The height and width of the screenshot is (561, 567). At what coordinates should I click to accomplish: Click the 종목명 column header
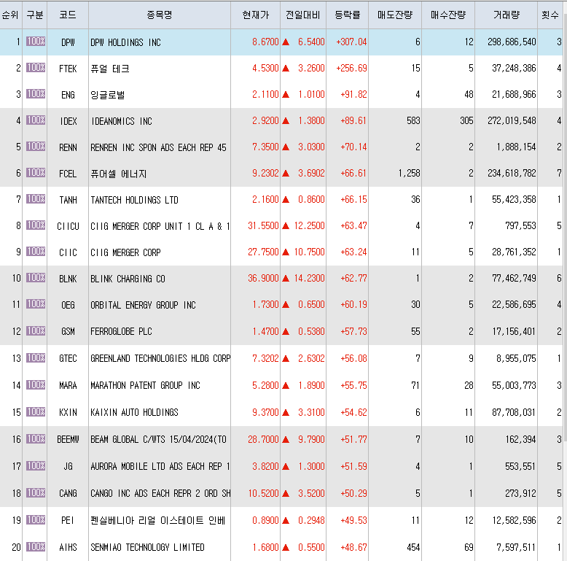(160, 15)
